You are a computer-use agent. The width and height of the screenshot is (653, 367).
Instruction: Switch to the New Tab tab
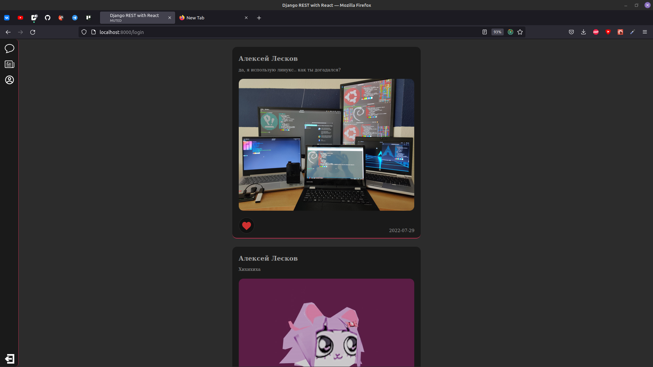coord(211,18)
